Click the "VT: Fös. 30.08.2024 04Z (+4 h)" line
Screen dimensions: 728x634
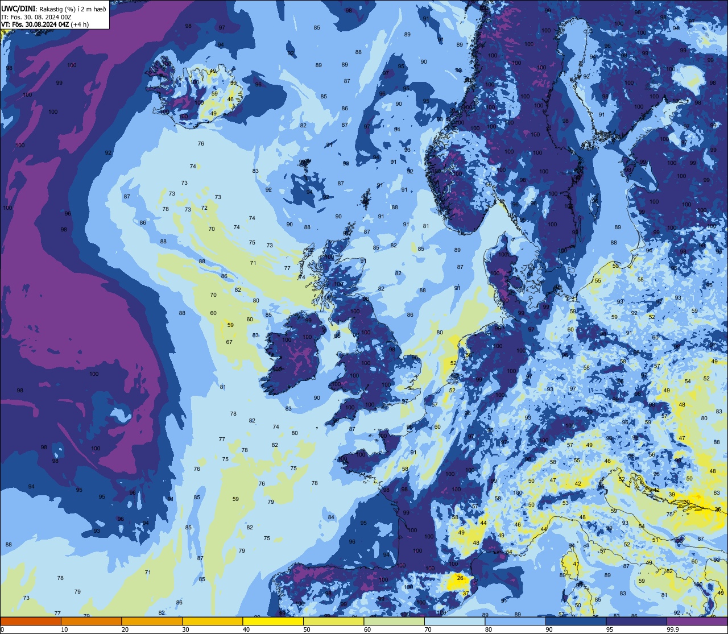[45, 24]
